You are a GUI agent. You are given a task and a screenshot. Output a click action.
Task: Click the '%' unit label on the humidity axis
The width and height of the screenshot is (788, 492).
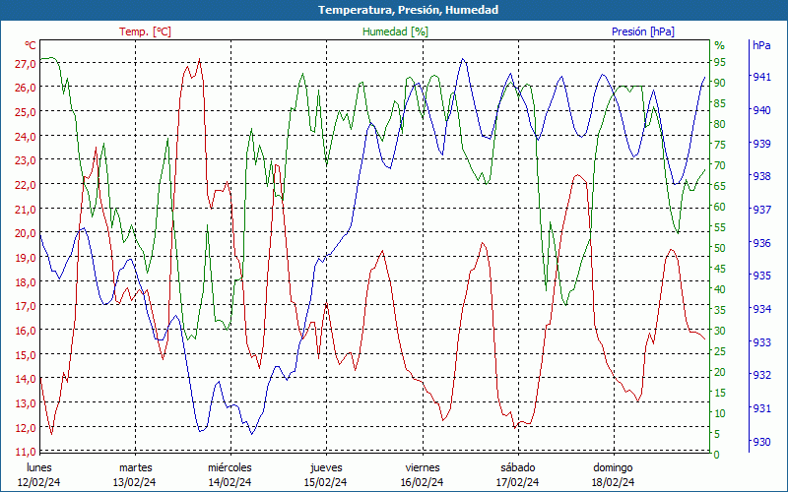(x=720, y=45)
